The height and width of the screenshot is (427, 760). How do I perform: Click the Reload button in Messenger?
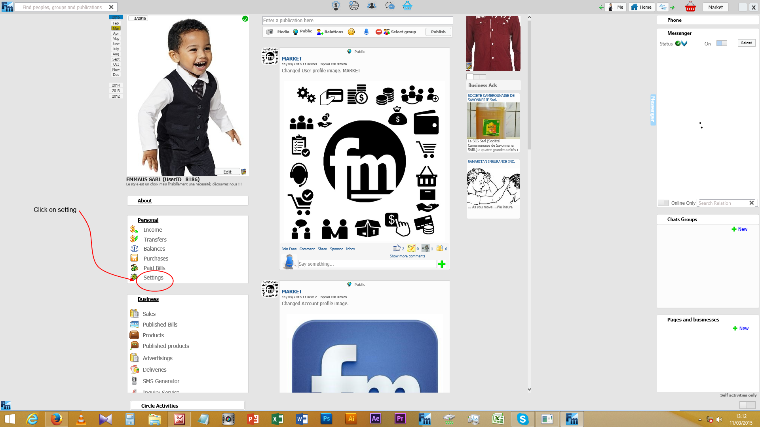point(747,43)
